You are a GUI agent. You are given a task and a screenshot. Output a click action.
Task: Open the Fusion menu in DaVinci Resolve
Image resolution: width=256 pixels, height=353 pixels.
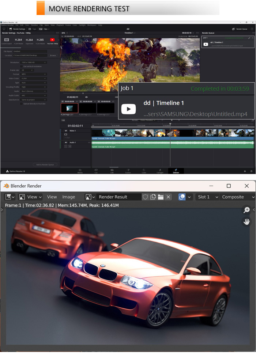click(68, 25)
